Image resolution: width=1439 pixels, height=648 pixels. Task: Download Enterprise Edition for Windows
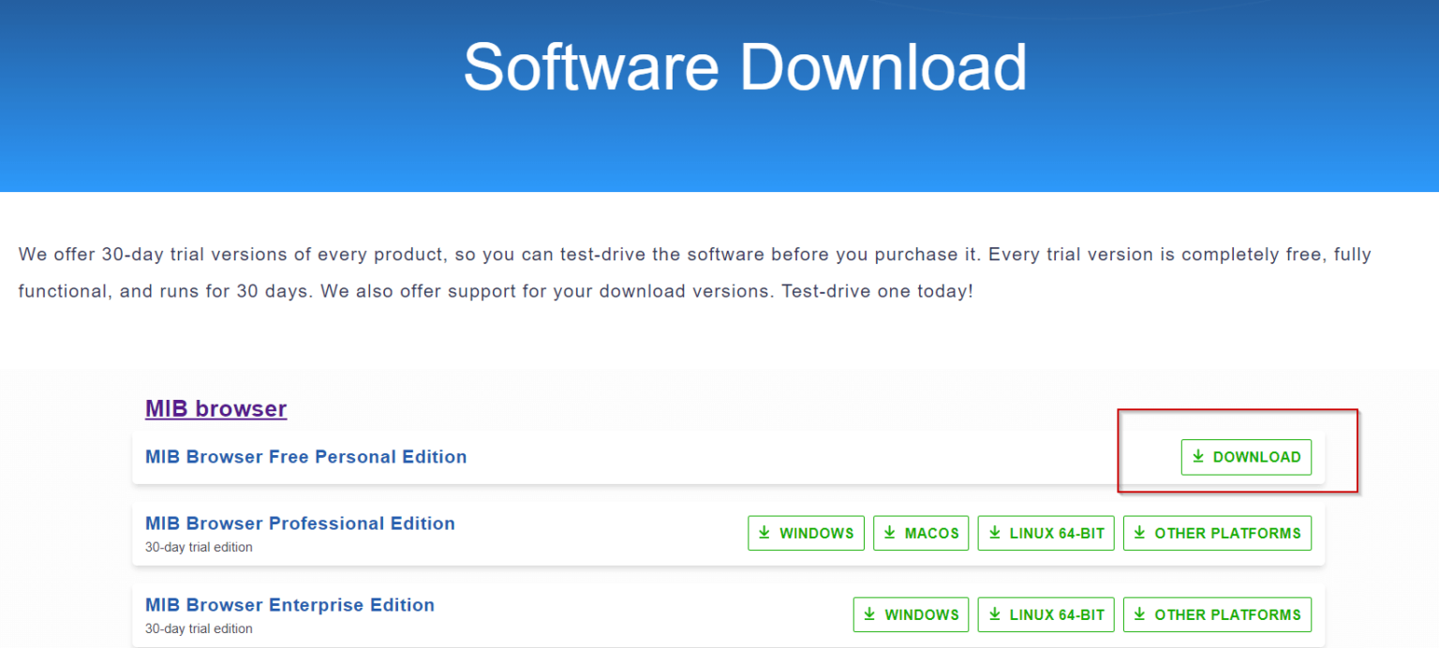point(911,614)
